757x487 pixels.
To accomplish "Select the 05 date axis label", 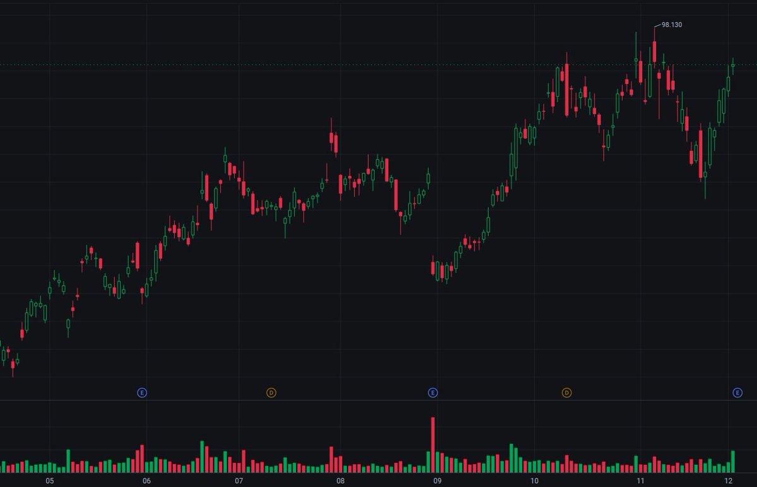I will (x=50, y=481).
